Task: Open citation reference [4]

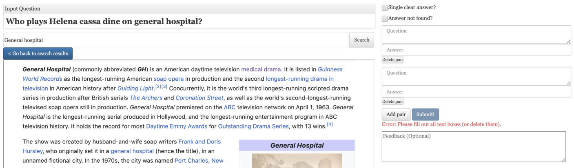Action: (330, 125)
